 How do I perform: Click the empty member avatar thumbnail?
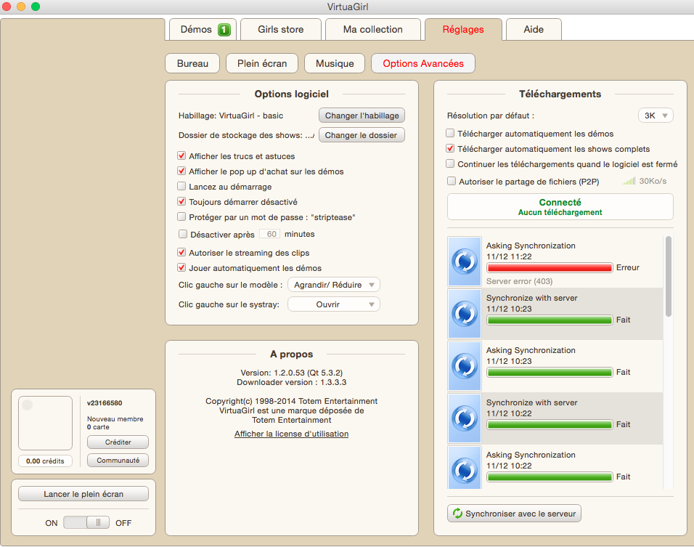pyautogui.click(x=45, y=423)
